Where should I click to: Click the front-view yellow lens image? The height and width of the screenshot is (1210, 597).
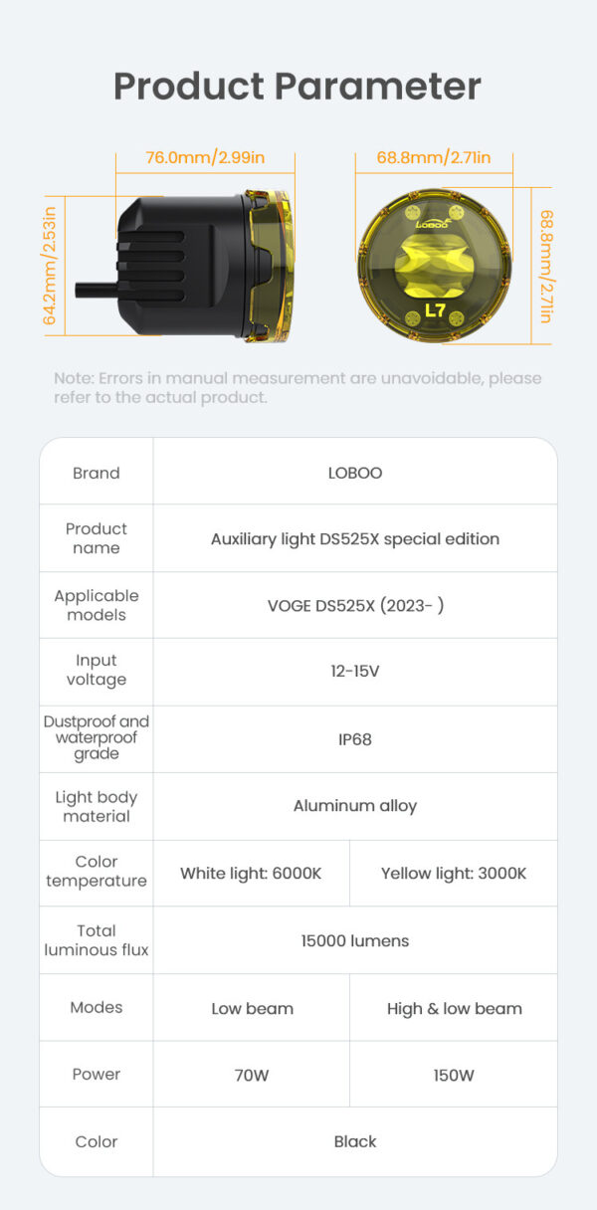[435, 265]
